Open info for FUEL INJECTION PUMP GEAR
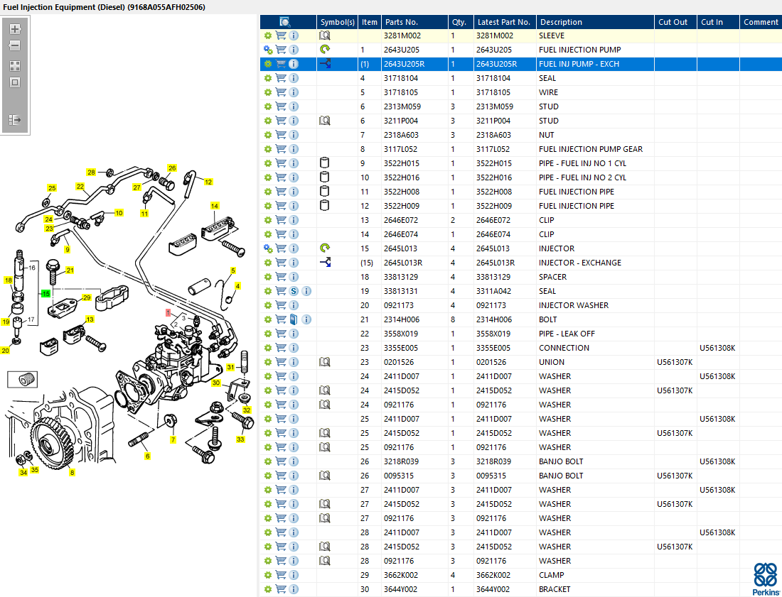Image resolution: width=782 pixels, height=597 pixels. tap(294, 149)
